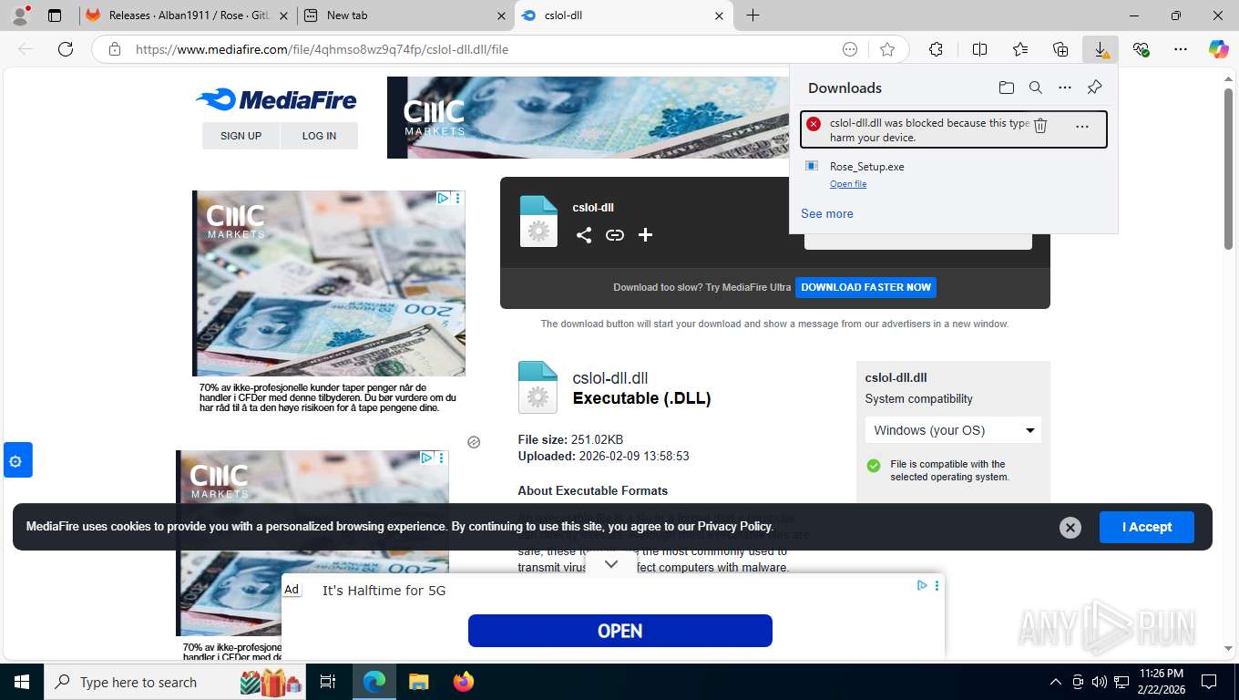Open the Collections icon
The width and height of the screenshot is (1239, 700).
coord(1060,49)
